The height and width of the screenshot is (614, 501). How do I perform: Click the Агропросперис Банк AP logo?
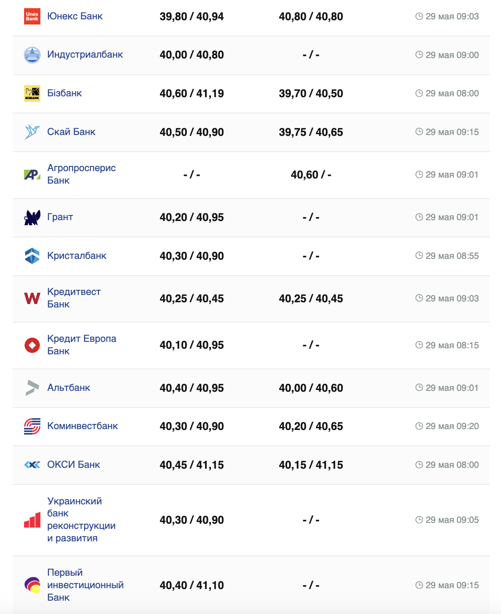pyautogui.click(x=32, y=175)
